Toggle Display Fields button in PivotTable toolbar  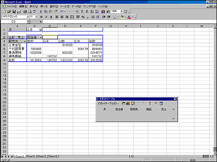point(161,103)
